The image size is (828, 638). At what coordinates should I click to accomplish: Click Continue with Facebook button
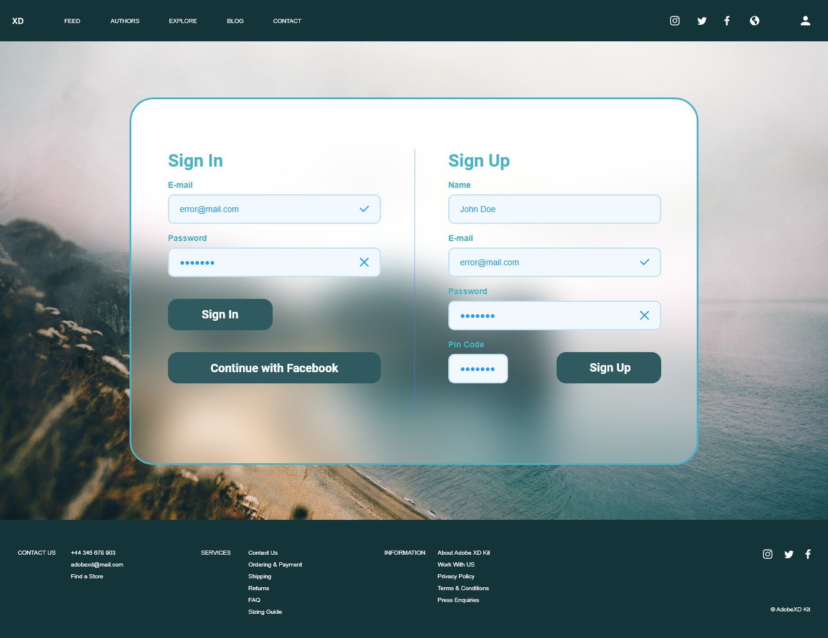coord(274,367)
